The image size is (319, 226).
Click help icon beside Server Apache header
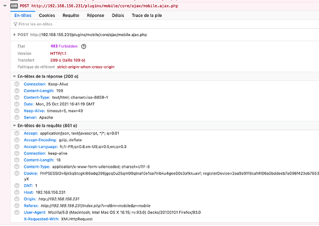click(x=17, y=118)
